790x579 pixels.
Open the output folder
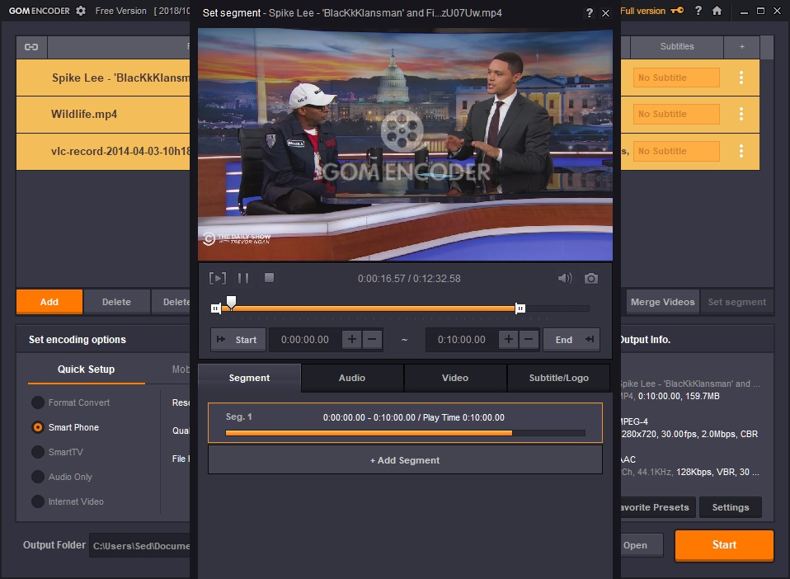[x=642, y=545]
